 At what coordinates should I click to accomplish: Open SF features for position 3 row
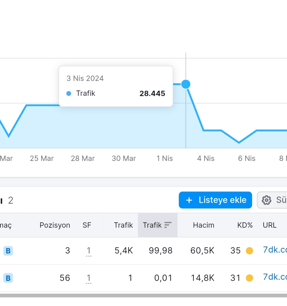pos(88,251)
